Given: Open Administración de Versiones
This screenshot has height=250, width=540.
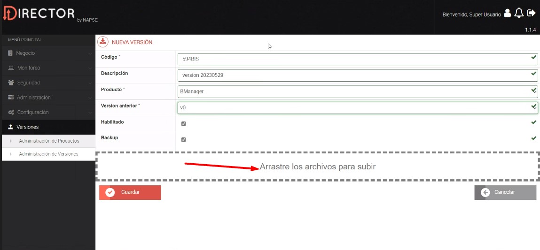Looking at the screenshot, I should (x=48, y=154).
